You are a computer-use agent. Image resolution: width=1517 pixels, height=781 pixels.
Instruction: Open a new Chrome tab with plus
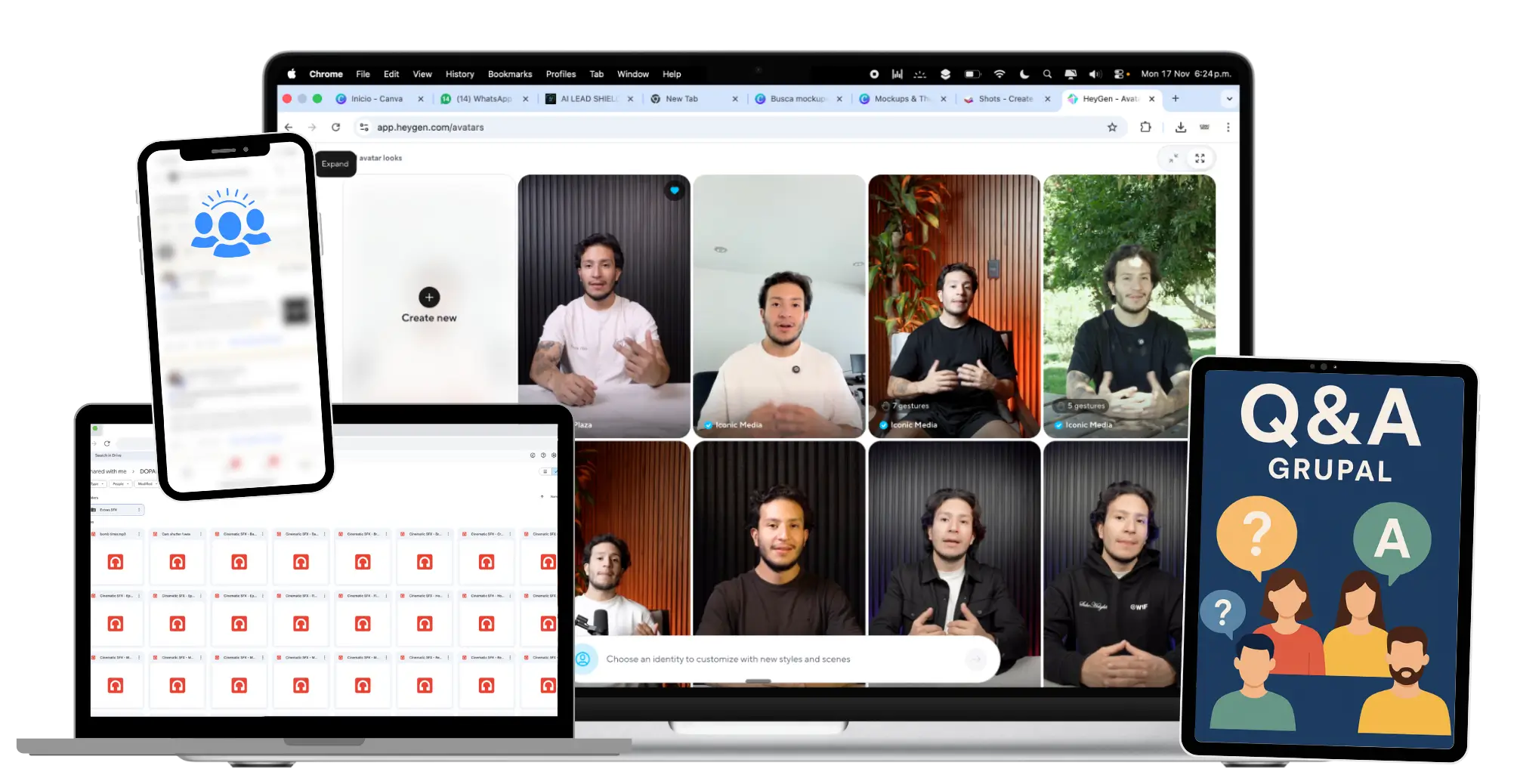click(x=1175, y=98)
